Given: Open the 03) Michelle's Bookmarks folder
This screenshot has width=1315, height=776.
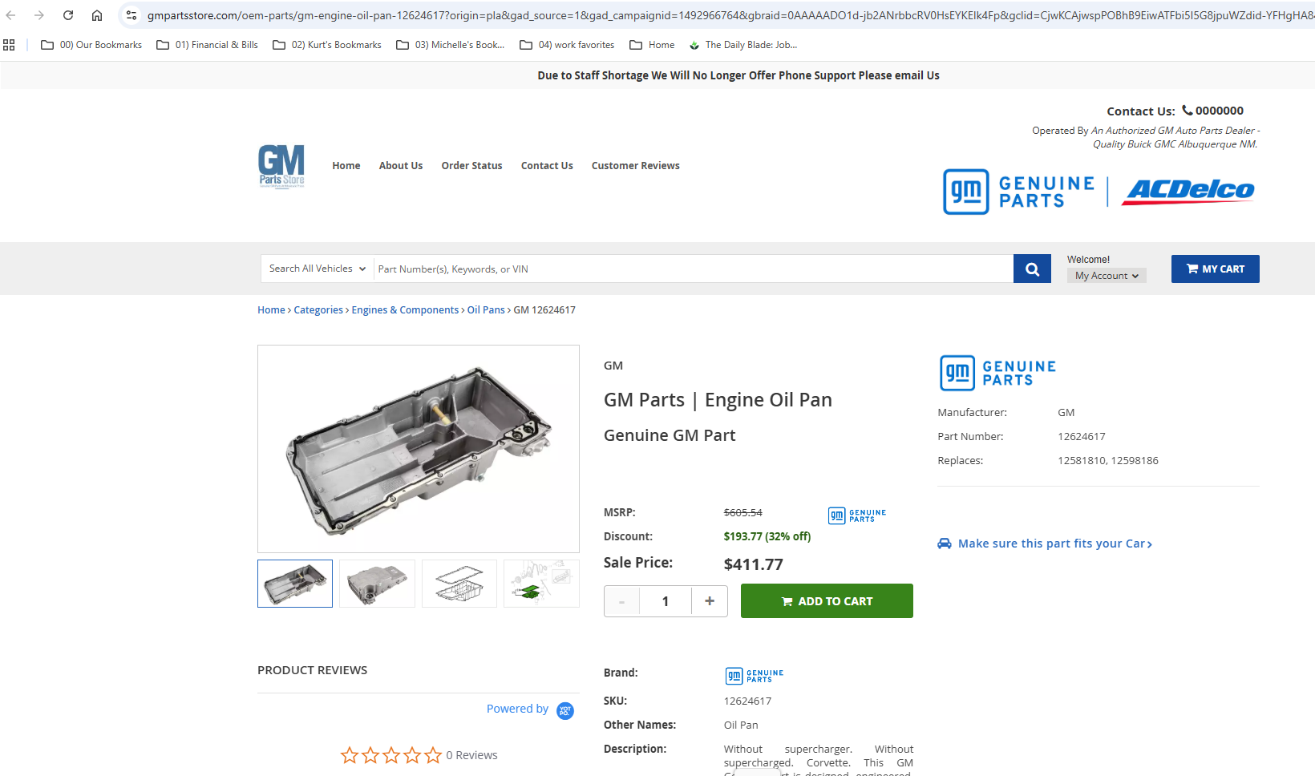Looking at the screenshot, I should (451, 45).
